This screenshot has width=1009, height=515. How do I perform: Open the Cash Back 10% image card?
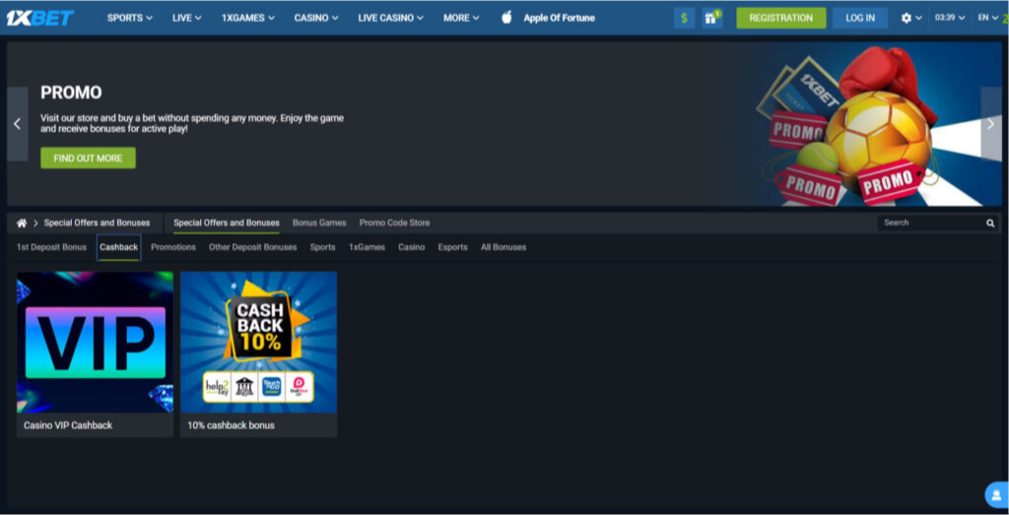click(259, 342)
